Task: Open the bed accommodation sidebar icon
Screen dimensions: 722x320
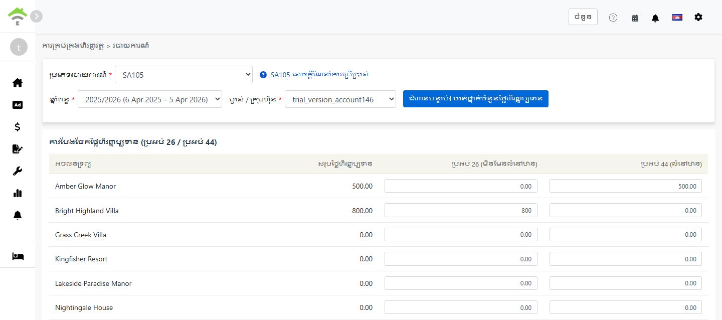Action: (x=18, y=256)
